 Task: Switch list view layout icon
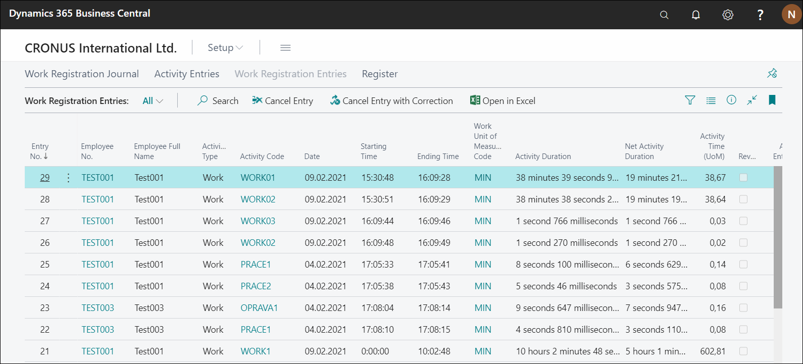(711, 100)
